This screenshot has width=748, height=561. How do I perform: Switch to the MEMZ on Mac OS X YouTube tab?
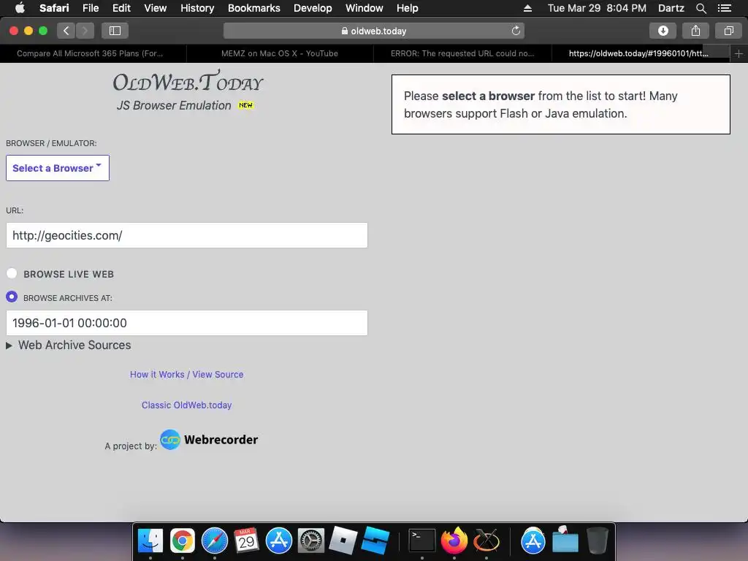[x=280, y=53]
